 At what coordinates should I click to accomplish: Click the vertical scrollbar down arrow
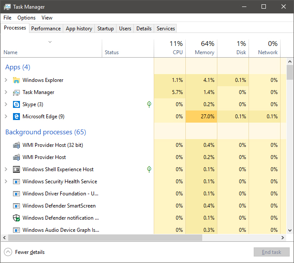point(290,231)
